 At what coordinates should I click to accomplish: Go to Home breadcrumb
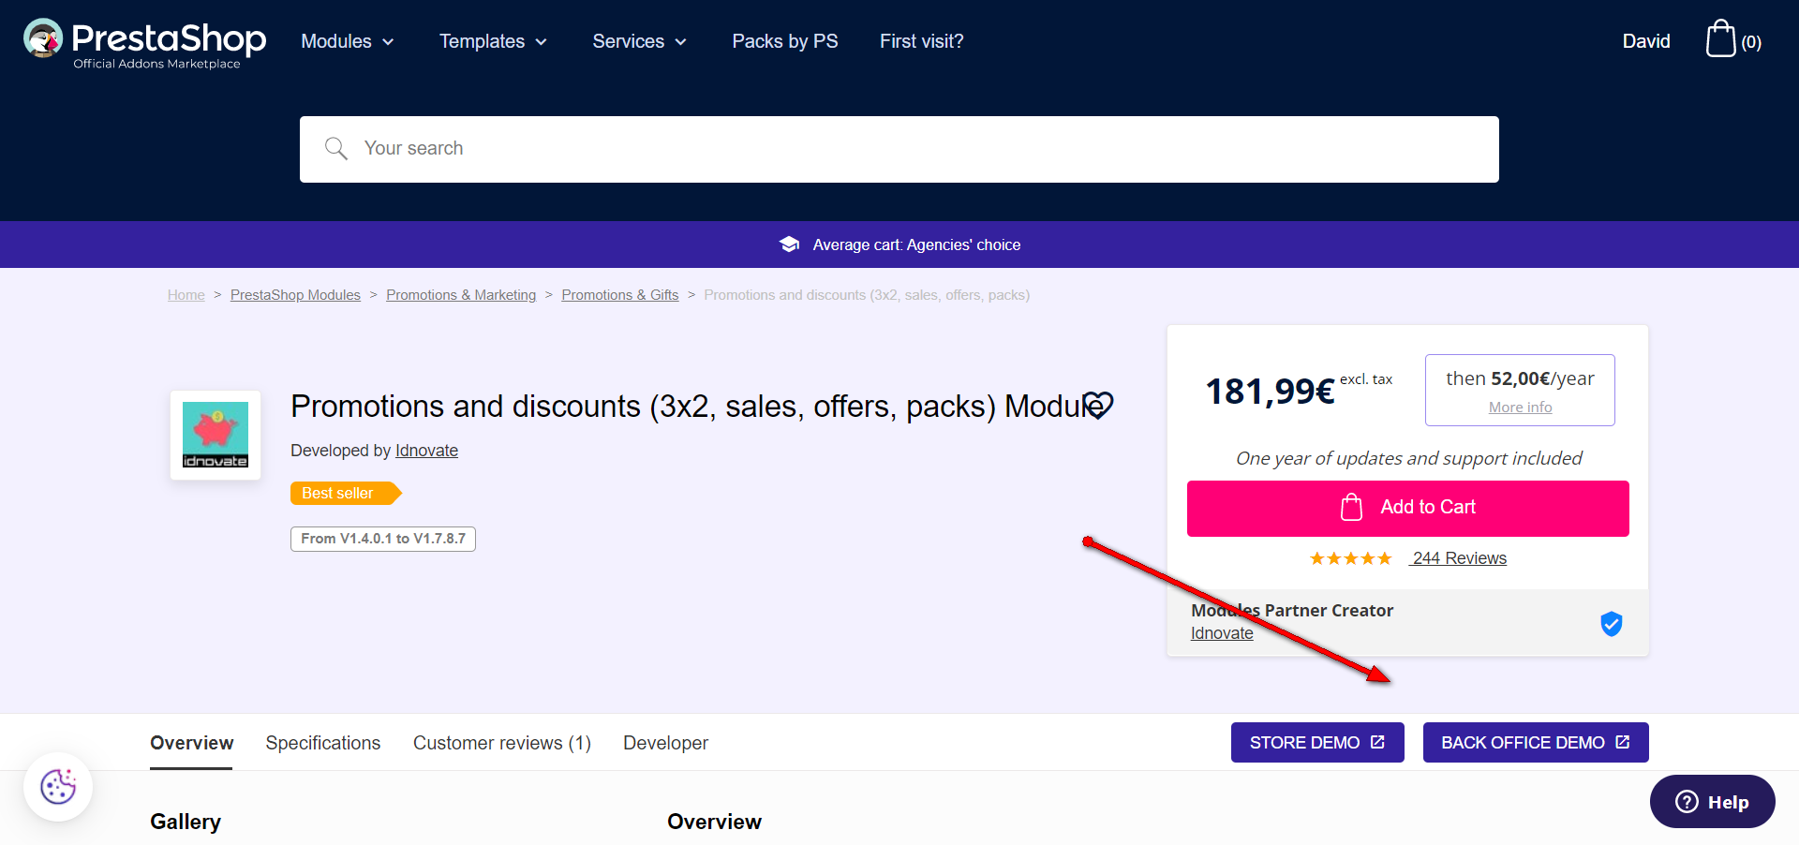pos(186,295)
